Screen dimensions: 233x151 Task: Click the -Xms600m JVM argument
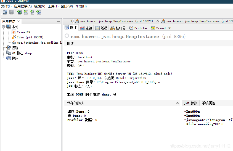(x=192, y=112)
